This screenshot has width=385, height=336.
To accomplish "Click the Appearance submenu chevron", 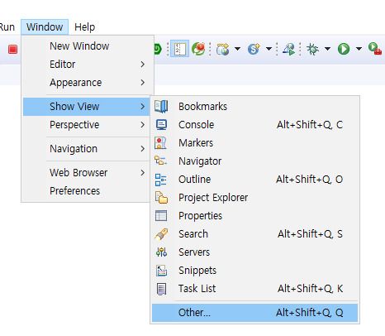I will [142, 83].
